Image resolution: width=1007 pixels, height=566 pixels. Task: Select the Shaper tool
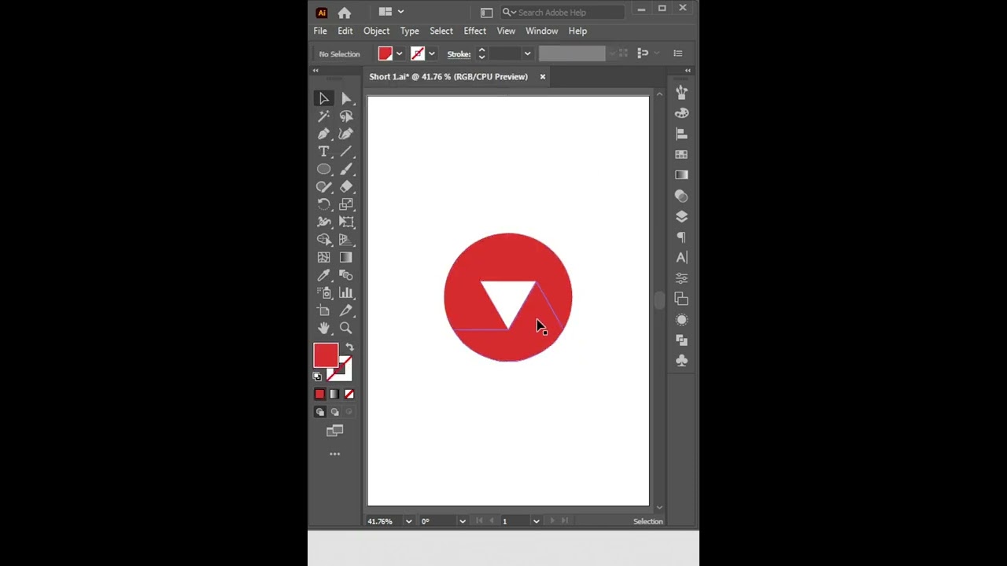(324, 186)
